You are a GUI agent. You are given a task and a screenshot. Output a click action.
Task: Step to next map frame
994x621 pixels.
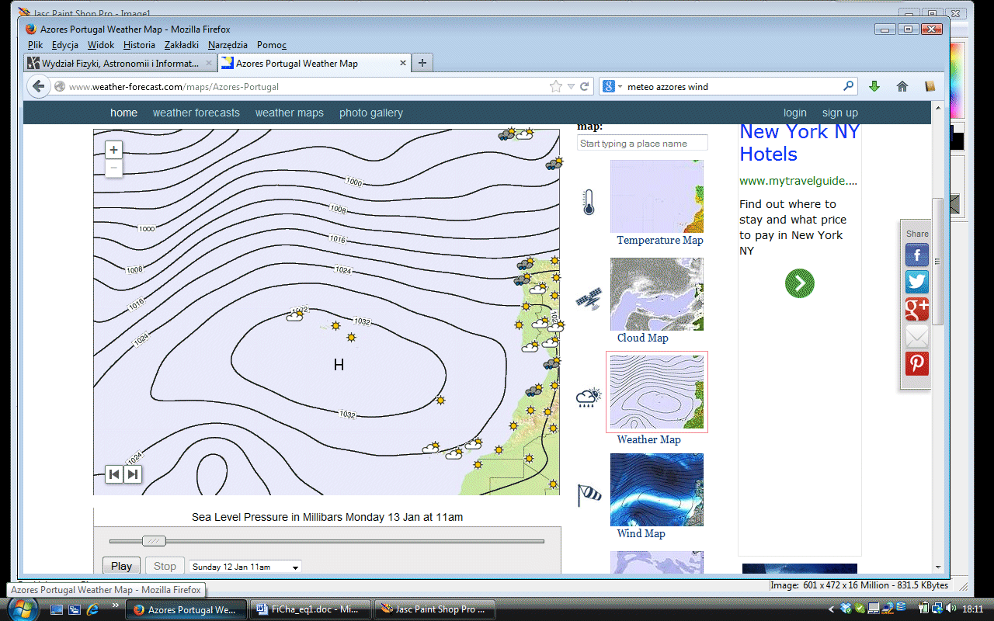133,474
